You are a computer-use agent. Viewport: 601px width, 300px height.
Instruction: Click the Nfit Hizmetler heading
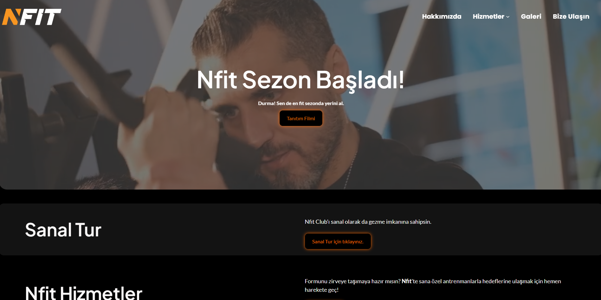pyautogui.click(x=84, y=293)
